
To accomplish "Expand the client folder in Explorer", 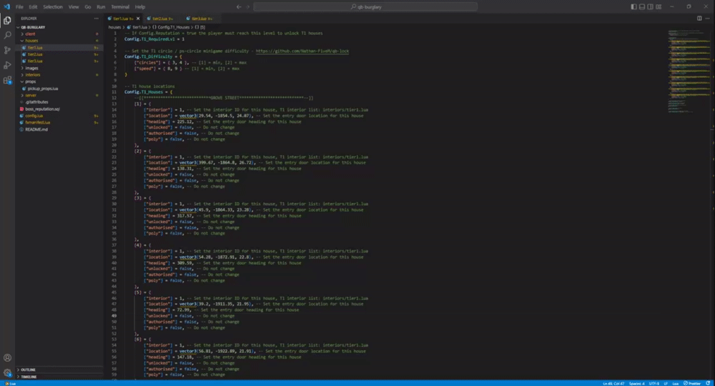I will 31,34.
